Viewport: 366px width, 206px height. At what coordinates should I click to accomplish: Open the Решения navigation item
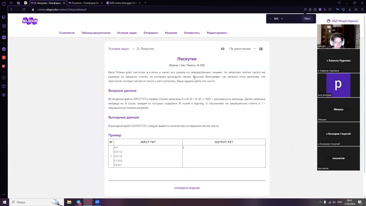(171, 33)
